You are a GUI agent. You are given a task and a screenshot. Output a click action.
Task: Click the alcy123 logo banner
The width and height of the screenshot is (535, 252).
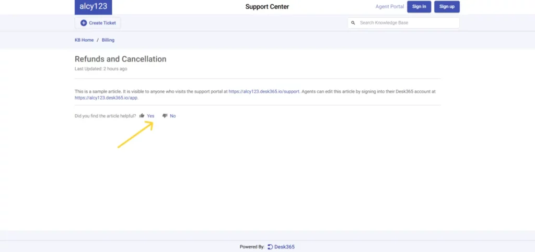click(x=93, y=7)
